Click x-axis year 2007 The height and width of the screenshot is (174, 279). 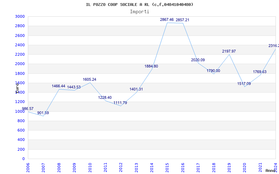coord(43,168)
